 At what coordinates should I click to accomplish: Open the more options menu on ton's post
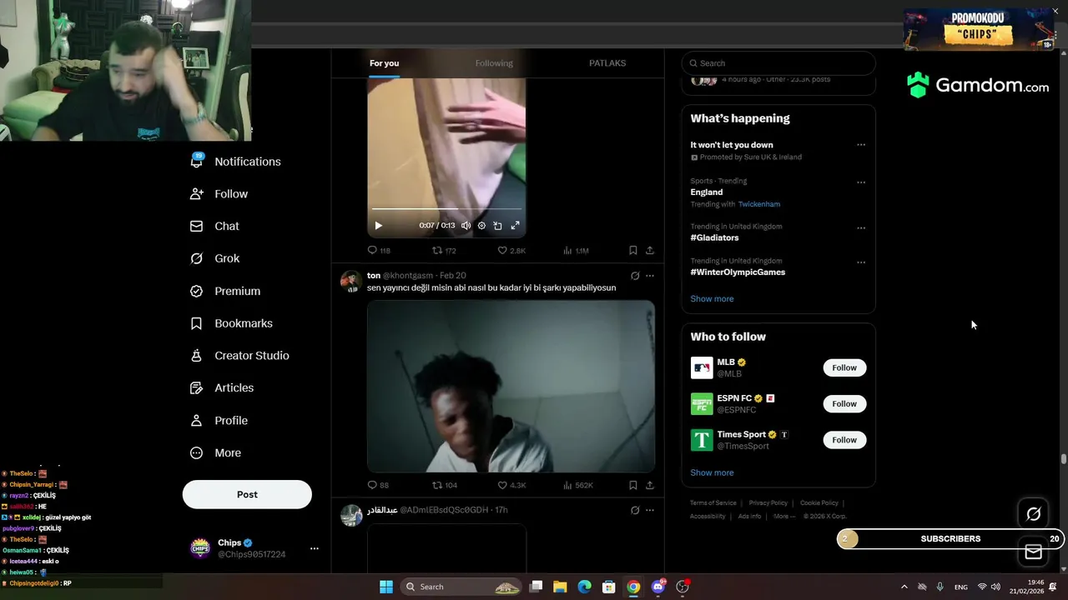(650, 276)
